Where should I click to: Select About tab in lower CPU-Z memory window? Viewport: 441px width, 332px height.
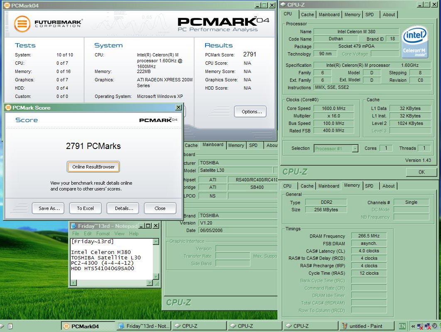(x=388, y=186)
